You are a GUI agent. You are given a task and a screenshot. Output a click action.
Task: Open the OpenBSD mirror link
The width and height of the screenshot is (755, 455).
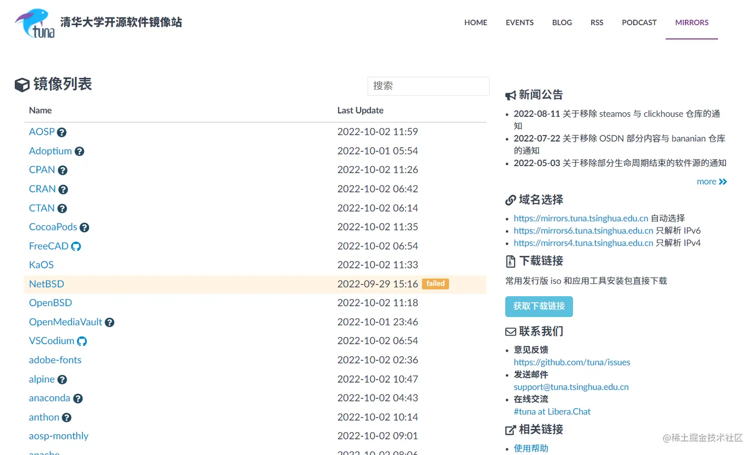(50, 302)
